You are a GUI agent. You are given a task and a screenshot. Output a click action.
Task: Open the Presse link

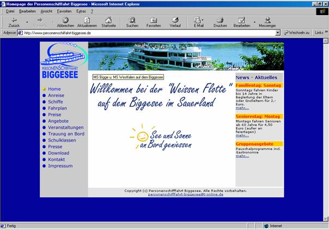pos(55,146)
